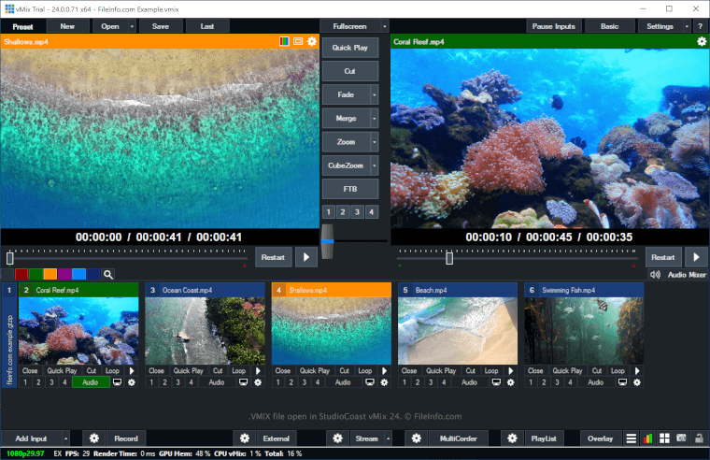Toggle Audio on Coral Reef.mp4 input
Image resolution: width=710 pixels, height=460 pixels.
91,382
